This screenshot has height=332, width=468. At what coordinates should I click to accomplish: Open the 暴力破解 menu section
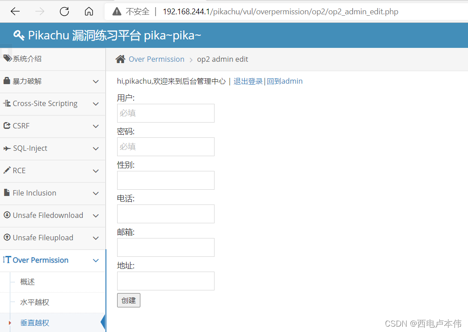point(53,81)
